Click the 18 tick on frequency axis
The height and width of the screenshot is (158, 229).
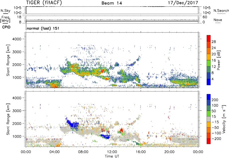pos(19,17)
